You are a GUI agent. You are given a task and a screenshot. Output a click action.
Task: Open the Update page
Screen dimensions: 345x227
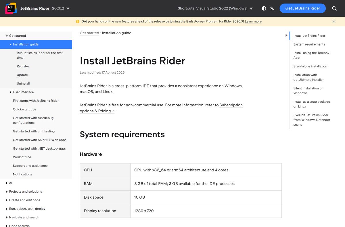pyautogui.click(x=22, y=75)
